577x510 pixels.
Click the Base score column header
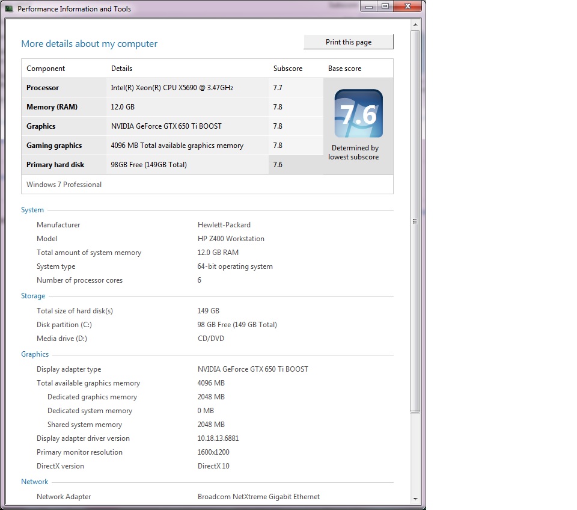(344, 69)
